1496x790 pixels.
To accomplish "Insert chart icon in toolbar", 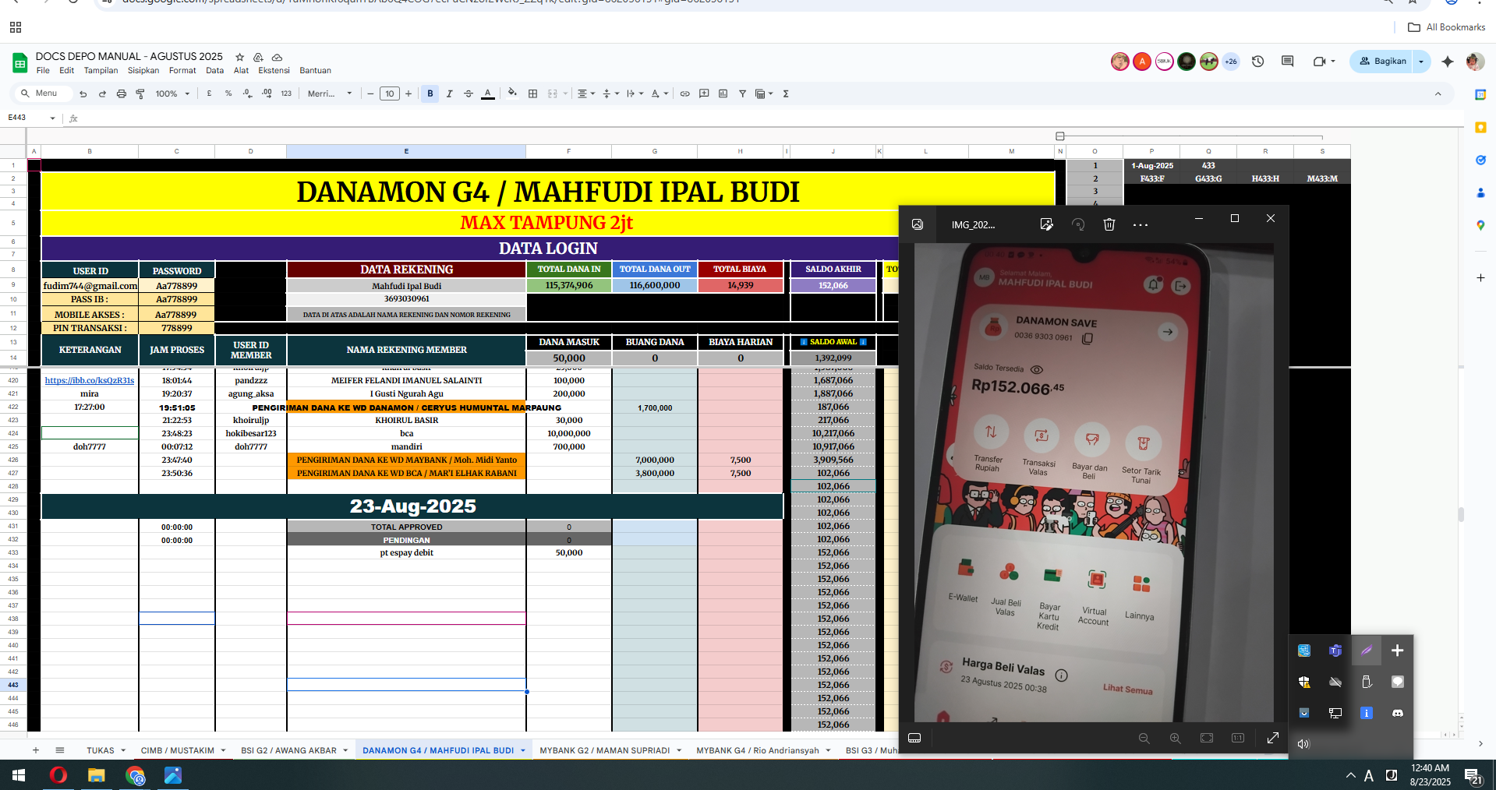I will pos(723,93).
